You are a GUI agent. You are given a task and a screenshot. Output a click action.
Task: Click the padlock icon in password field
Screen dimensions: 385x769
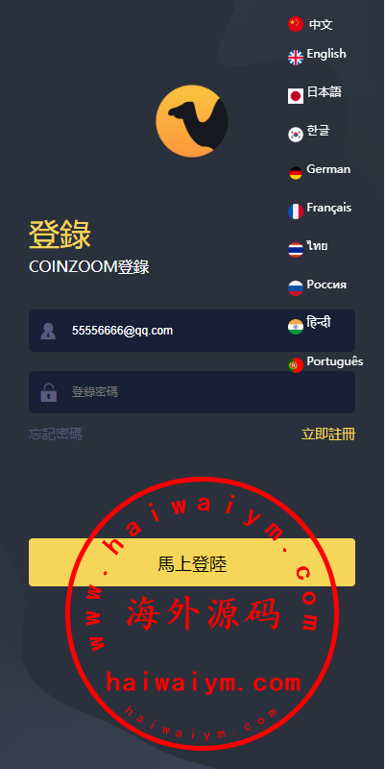[48, 392]
